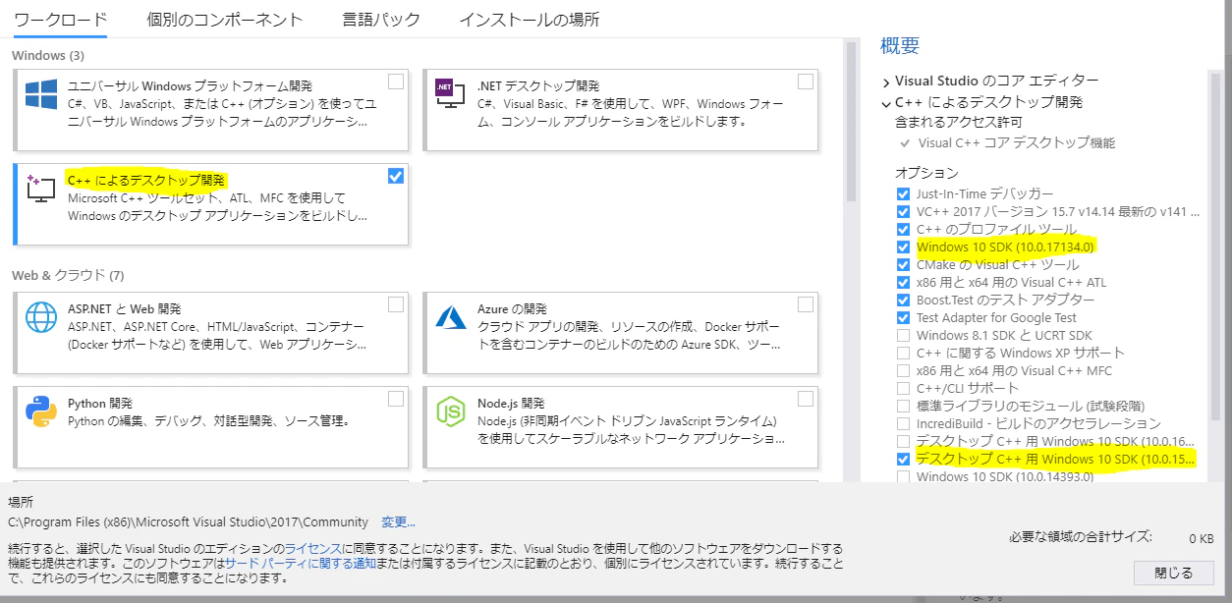
Task: Open the ライセンス link
Action: [x=312, y=547]
